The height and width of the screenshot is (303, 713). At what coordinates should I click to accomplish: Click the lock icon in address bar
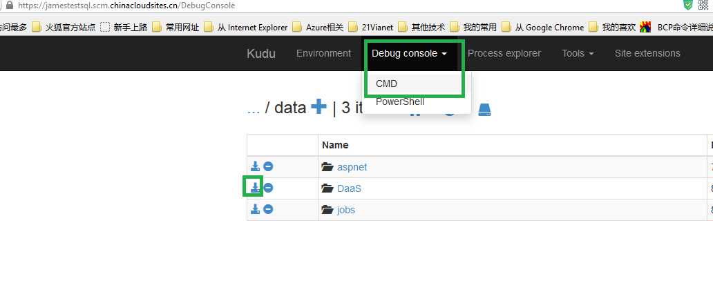click(x=9, y=6)
